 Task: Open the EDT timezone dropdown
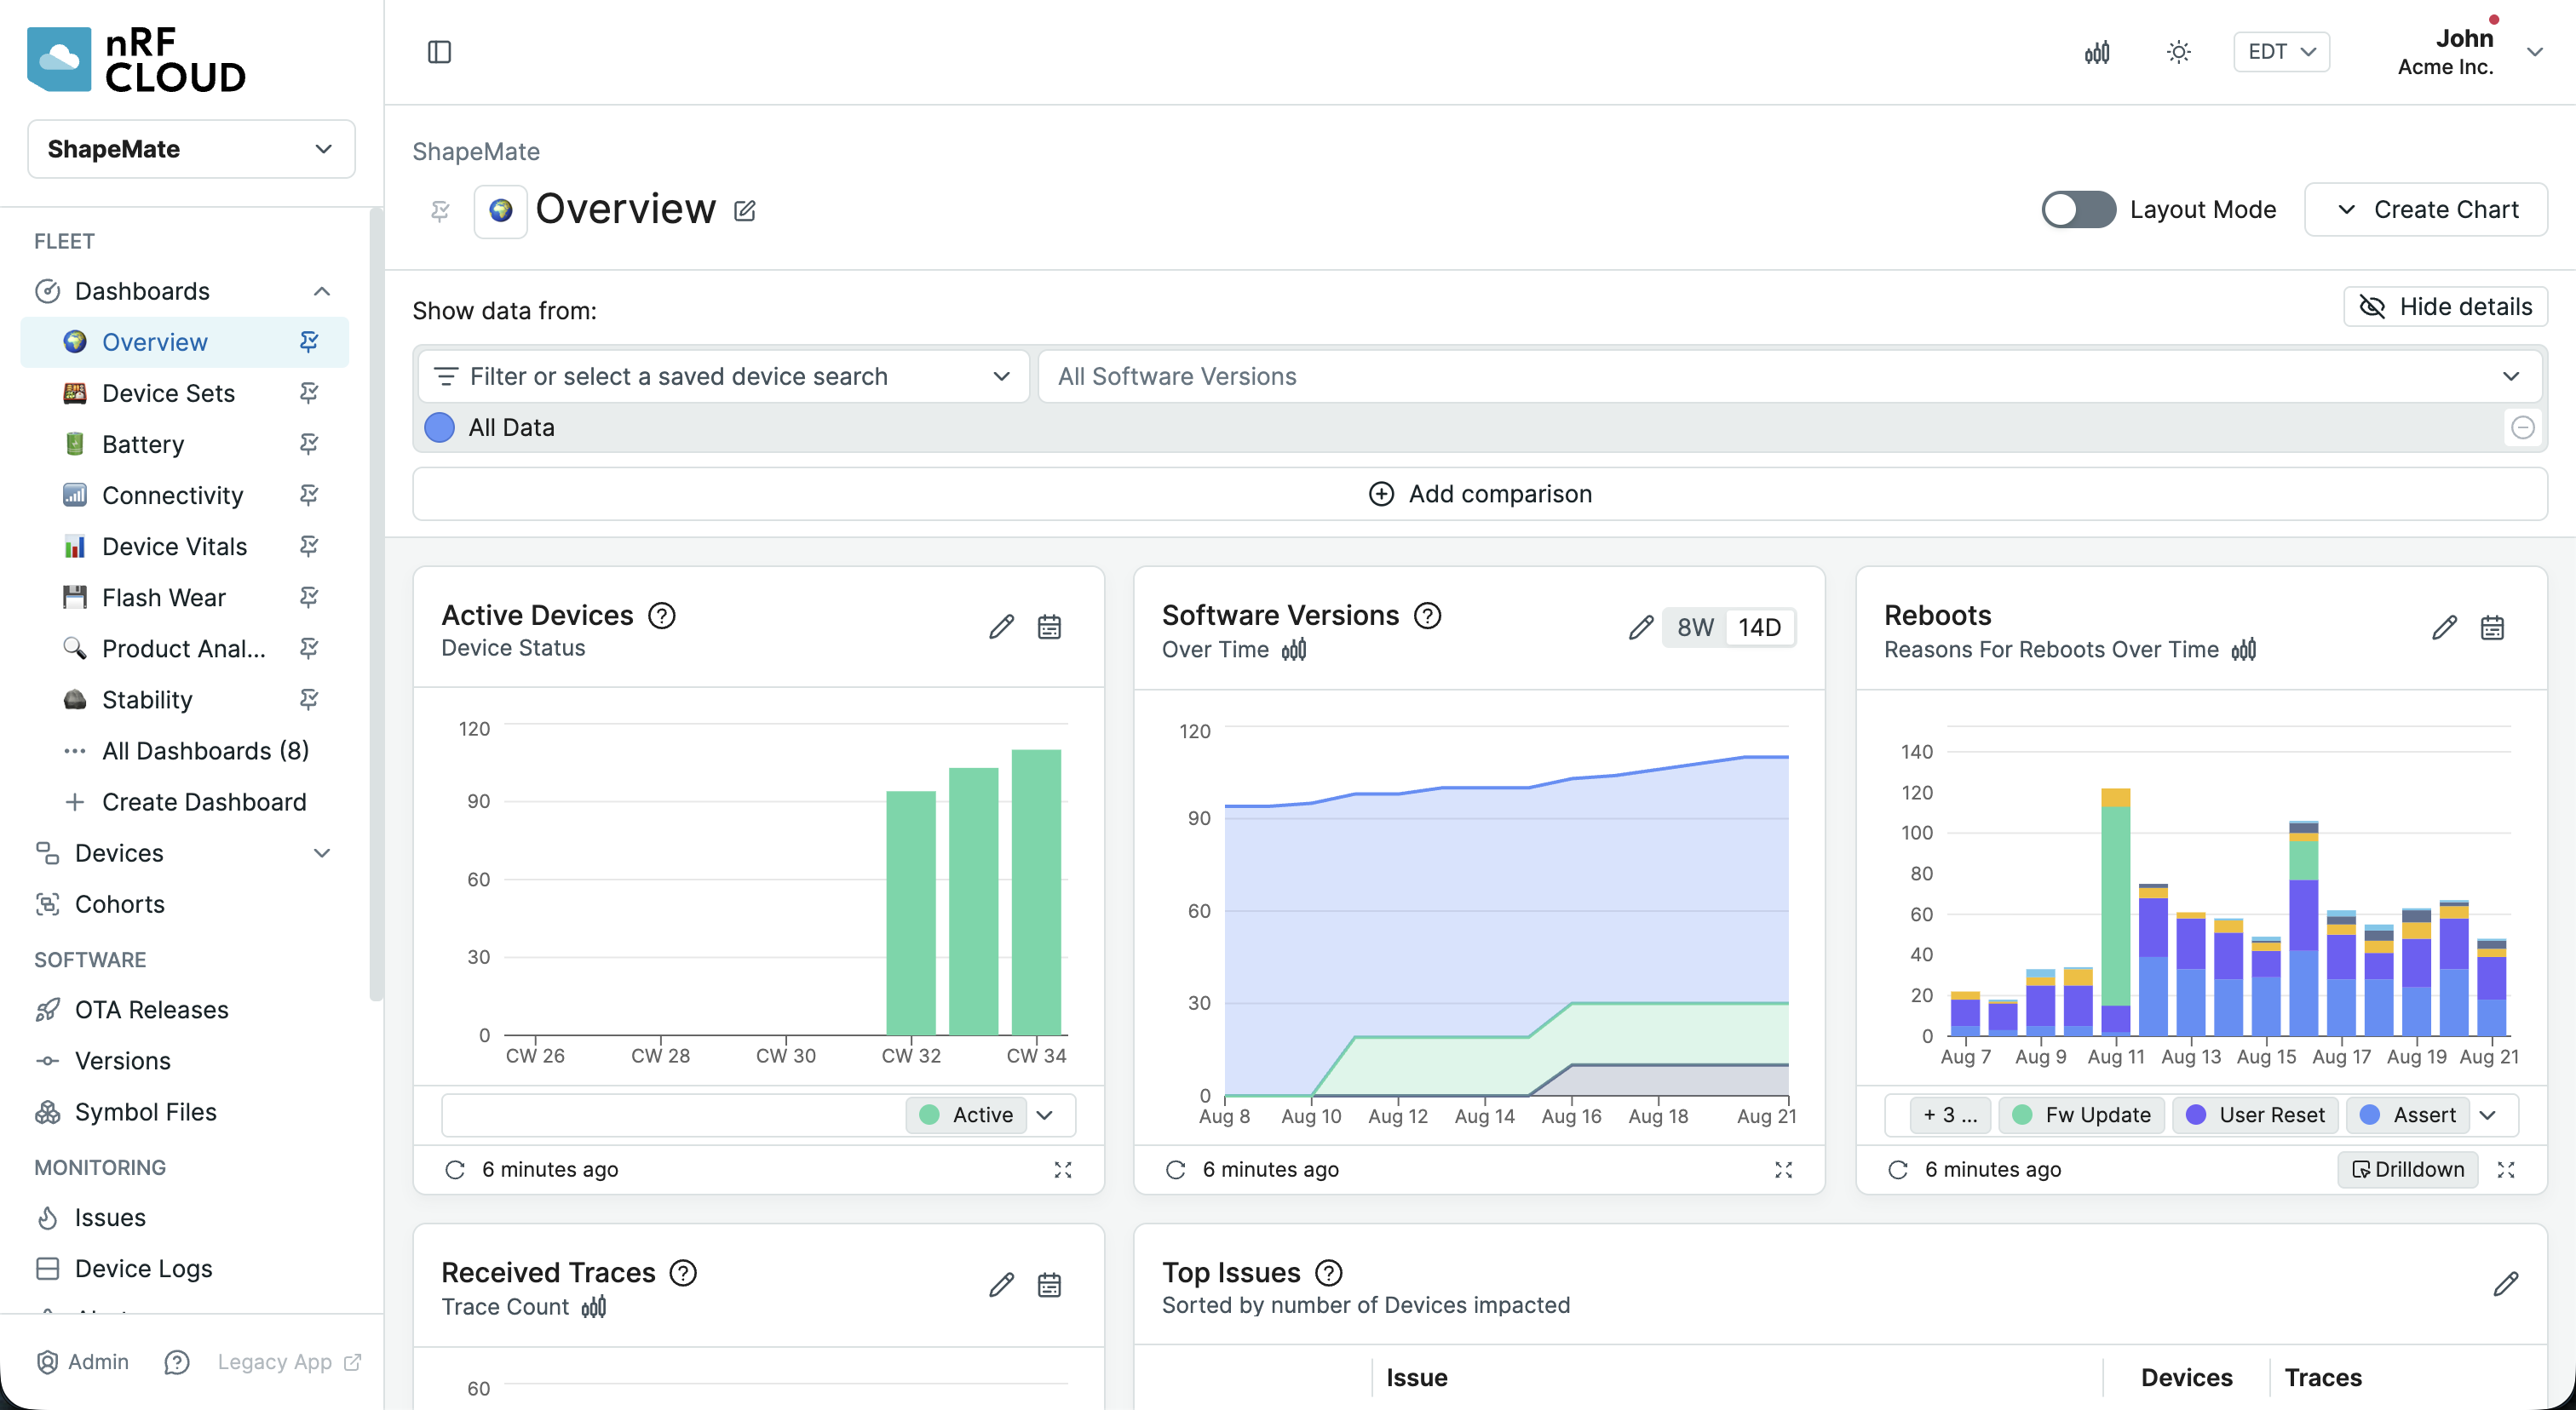coord(2281,52)
